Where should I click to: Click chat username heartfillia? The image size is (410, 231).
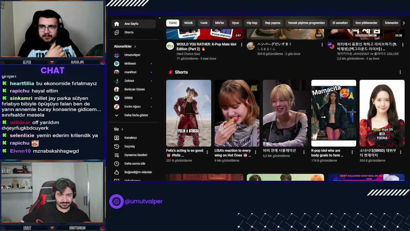coord(22,83)
